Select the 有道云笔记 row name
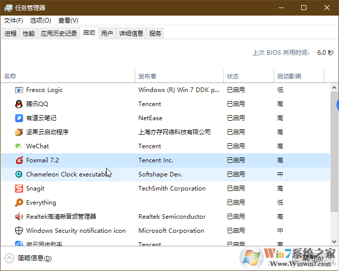Image resolution: width=339 pixels, height=271 pixels. pos(41,118)
